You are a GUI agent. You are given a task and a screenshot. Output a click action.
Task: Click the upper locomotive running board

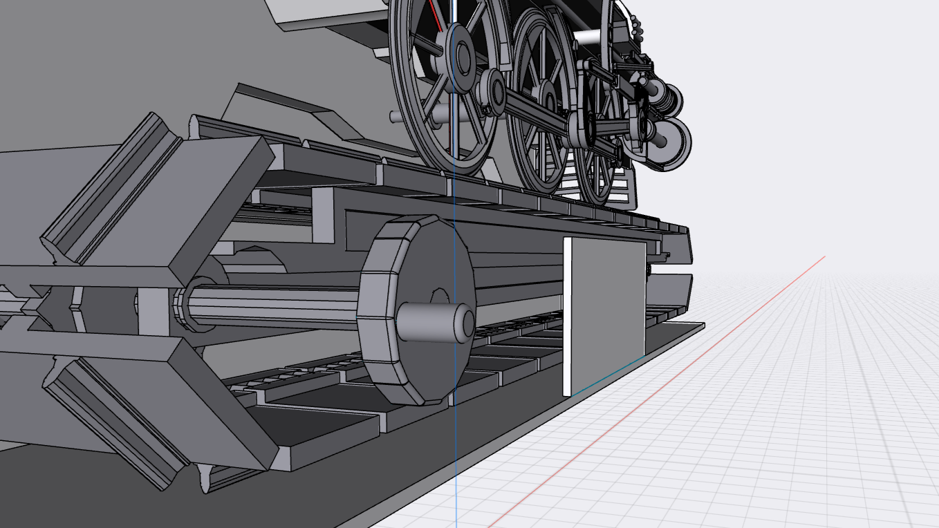pyautogui.click(x=311, y=159)
